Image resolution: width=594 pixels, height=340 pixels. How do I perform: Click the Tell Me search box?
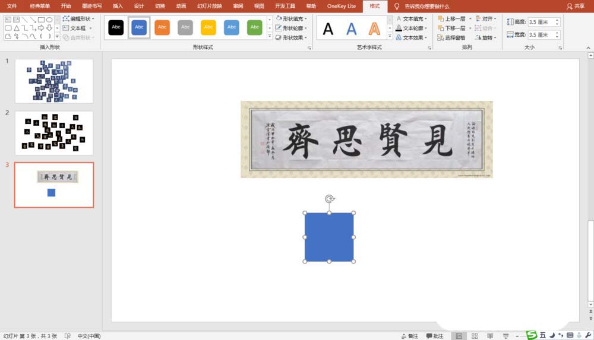pyautogui.click(x=426, y=7)
